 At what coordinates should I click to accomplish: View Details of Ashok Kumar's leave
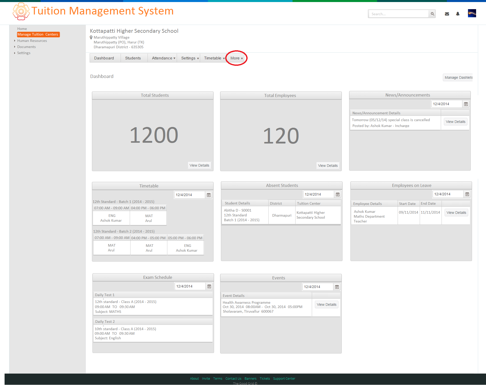pyautogui.click(x=456, y=213)
